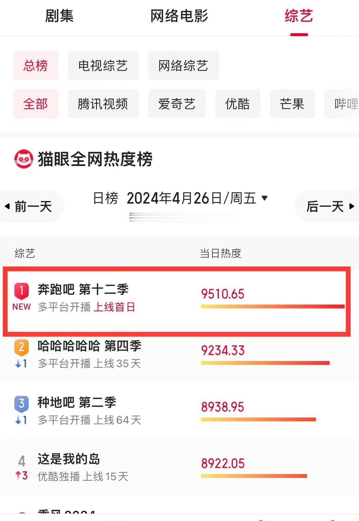
Task: Select the 电视综艺 filter chip
Action: coord(103,65)
